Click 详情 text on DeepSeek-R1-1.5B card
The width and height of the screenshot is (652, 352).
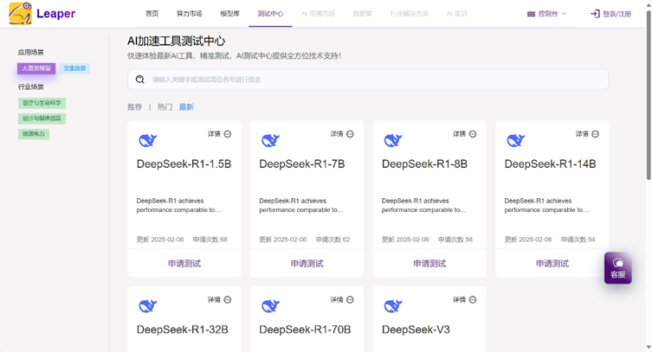click(x=214, y=134)
